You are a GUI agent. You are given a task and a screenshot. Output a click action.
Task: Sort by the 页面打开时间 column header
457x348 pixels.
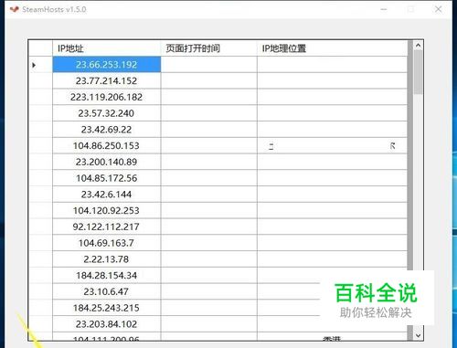(208, 48)
